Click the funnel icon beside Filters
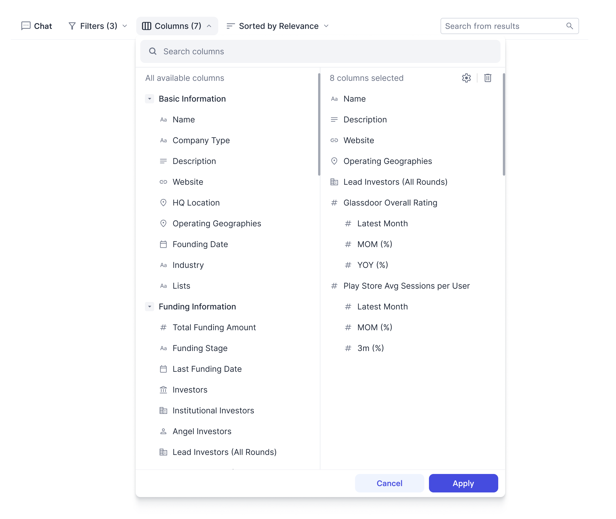Viewport: 616px width, 519px height. (x=72, y=26)
